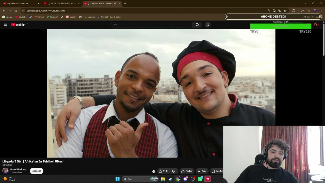Screen dimensions: 325x183
Task: Open the Google bookmark
Action: [x=7, y=17]
